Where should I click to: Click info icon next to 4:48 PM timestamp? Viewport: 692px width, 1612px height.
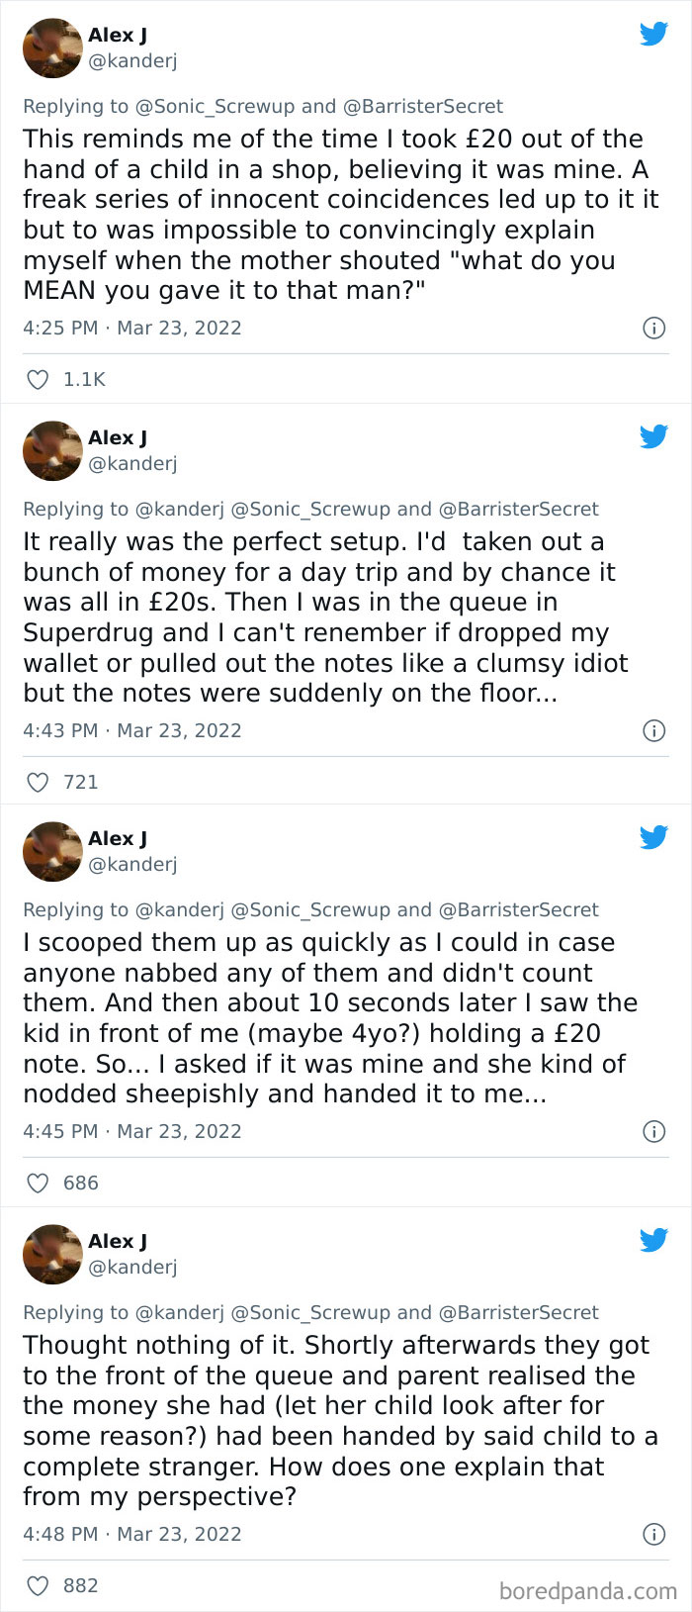pyautogui.click(x=654, y=1534)
